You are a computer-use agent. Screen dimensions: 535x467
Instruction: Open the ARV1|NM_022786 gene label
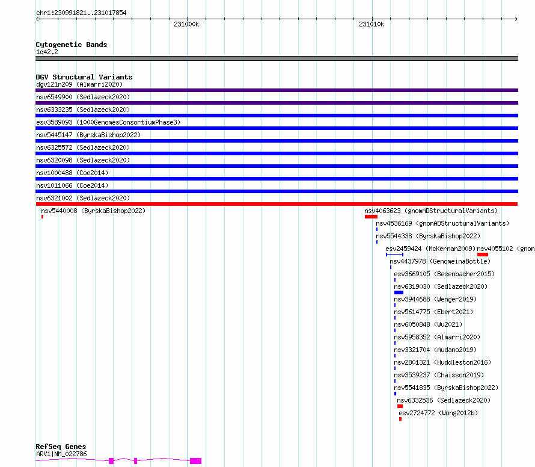point(61,454)
